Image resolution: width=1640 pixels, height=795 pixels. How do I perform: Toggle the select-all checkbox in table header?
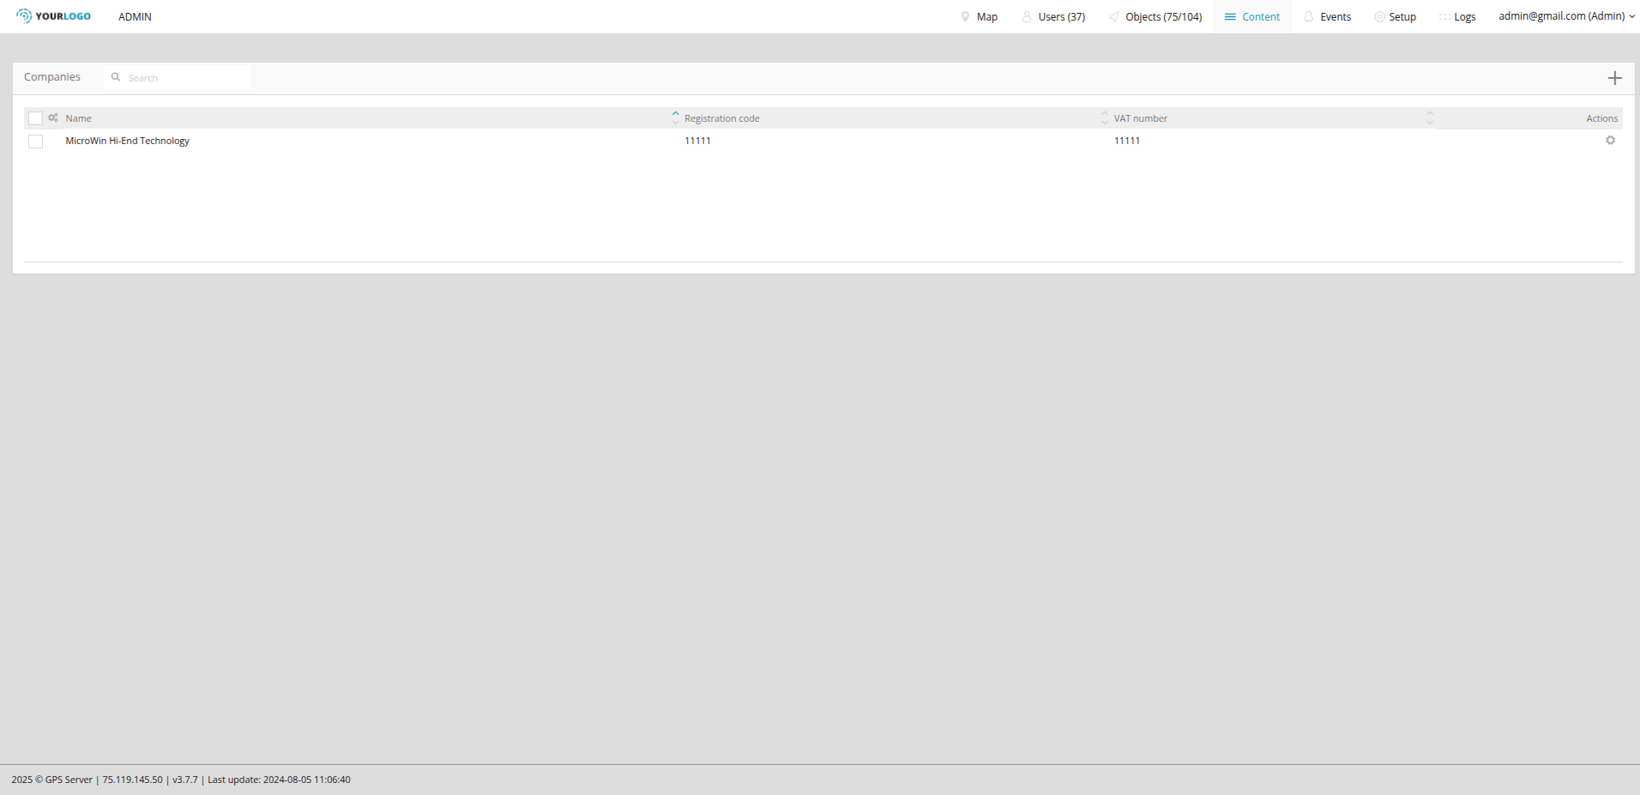[x=35, y=118]
